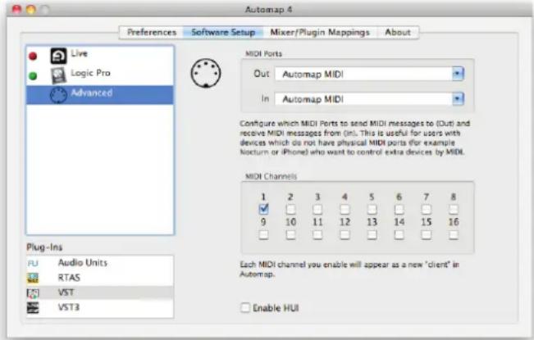
Task: Select RTAS in Plug-Ins list
Action: (x=100, y=278)
